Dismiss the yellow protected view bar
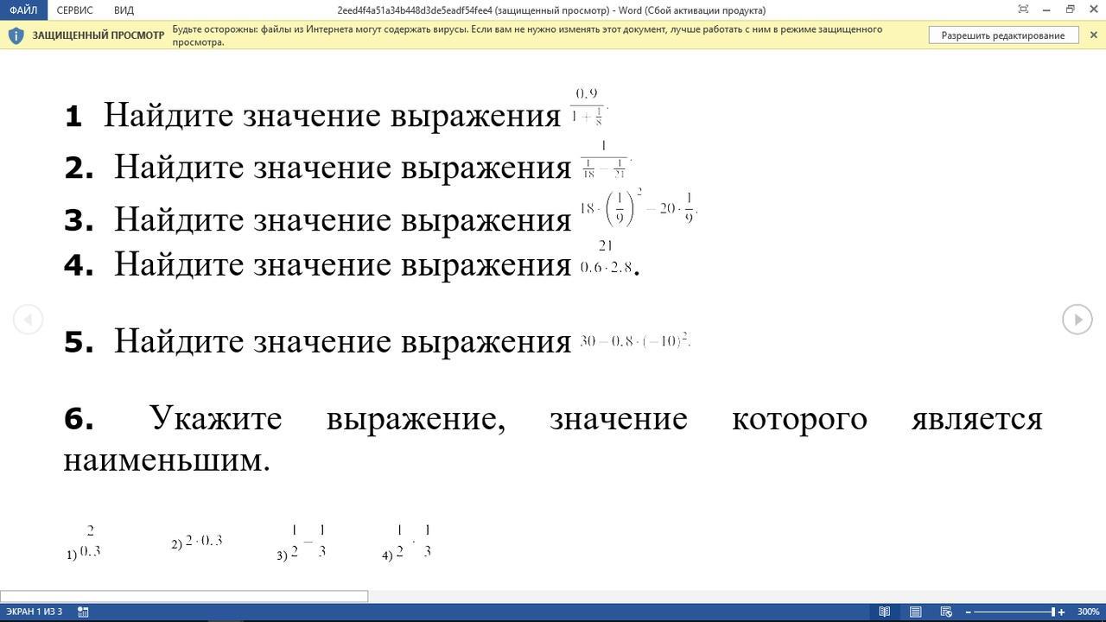Screen dimensions: 1106x622 pyautogui.click(x=1093, y=35)
